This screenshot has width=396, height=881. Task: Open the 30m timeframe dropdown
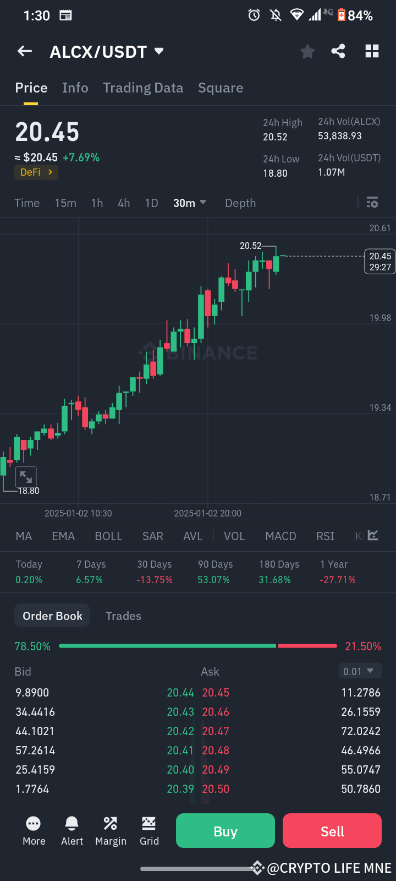(x=190, y=203)
